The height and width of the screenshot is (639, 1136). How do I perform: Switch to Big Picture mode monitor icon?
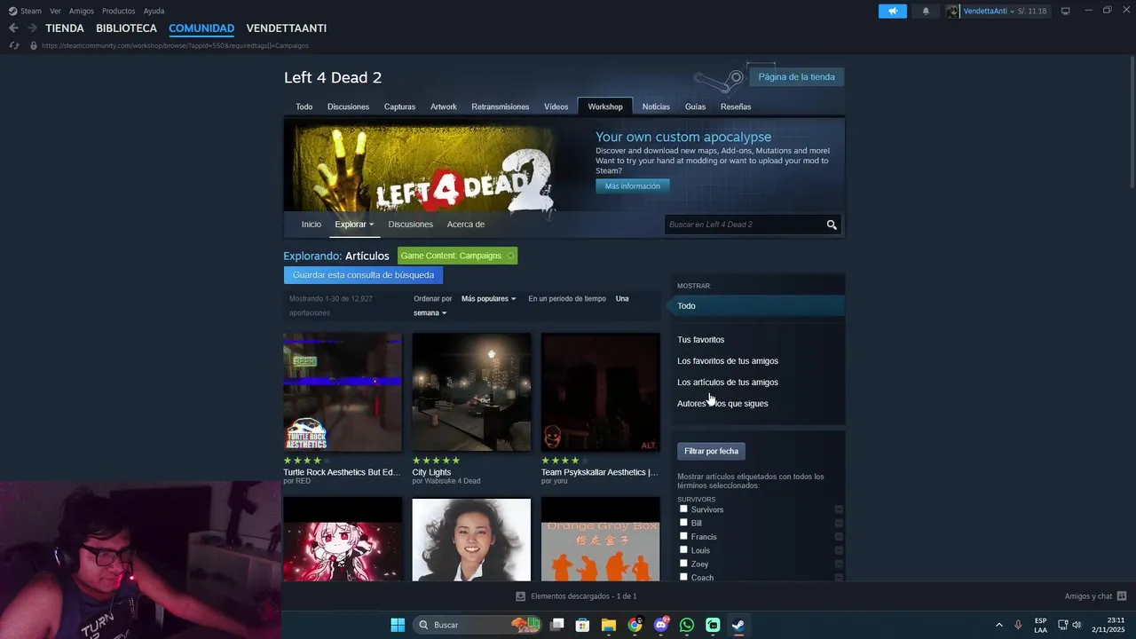coord(1066,11)
